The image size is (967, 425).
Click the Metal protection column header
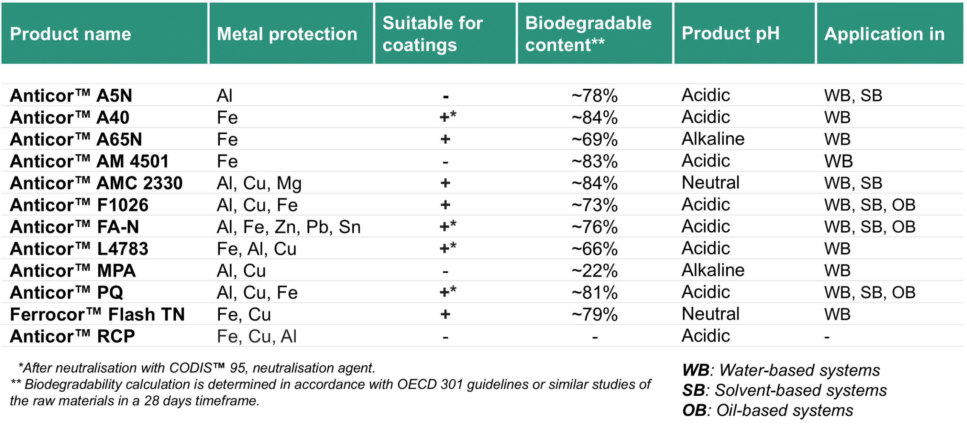(287, 34)
